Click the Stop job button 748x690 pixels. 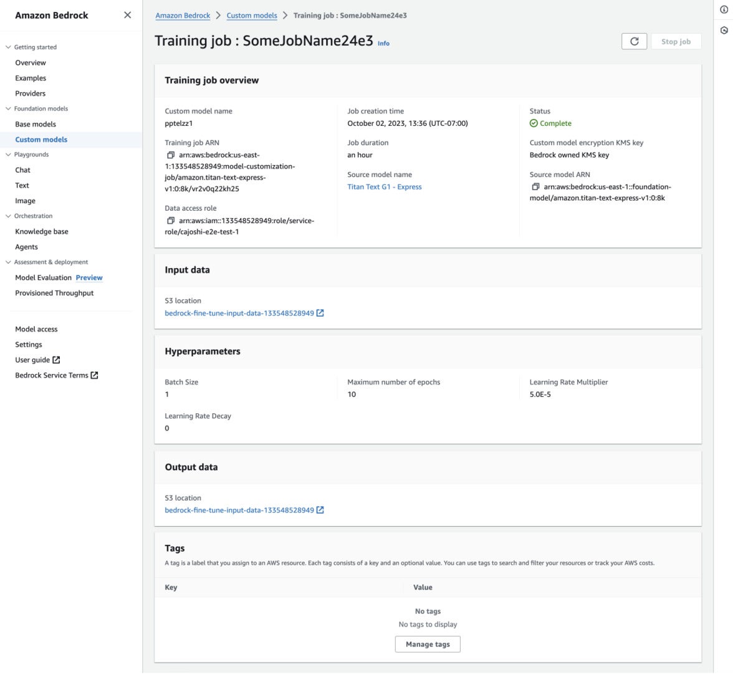676,41
